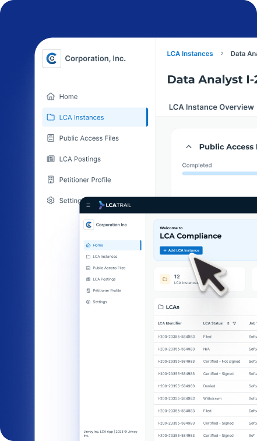Click the Corporation Inc logo in front window sidebar
This screenshot has height=441, width=257.
89,225
